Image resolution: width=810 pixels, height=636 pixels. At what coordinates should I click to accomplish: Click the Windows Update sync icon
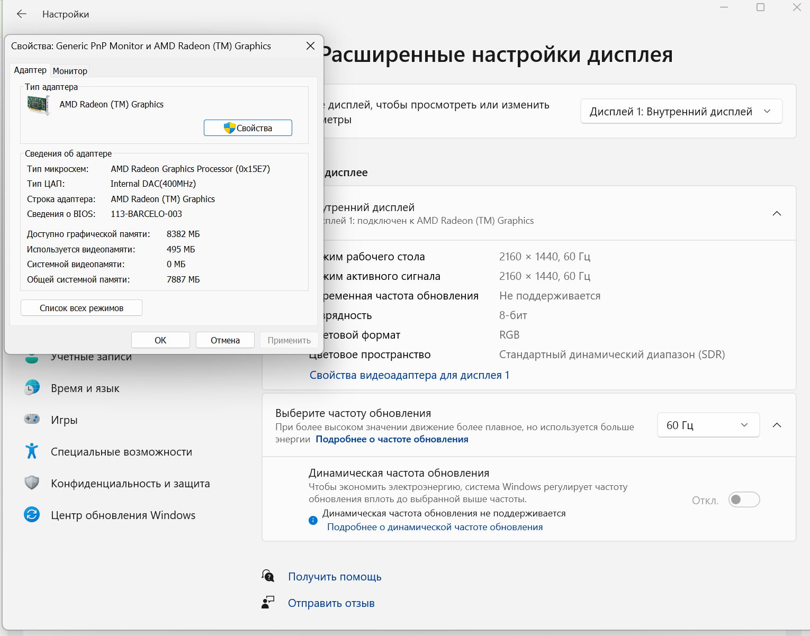32,515
